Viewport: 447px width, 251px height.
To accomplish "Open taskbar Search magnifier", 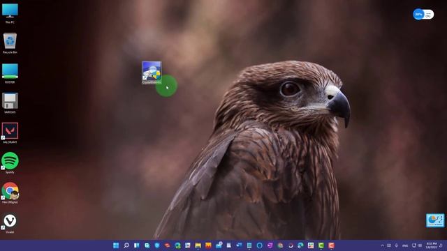I will click(126, 245).
